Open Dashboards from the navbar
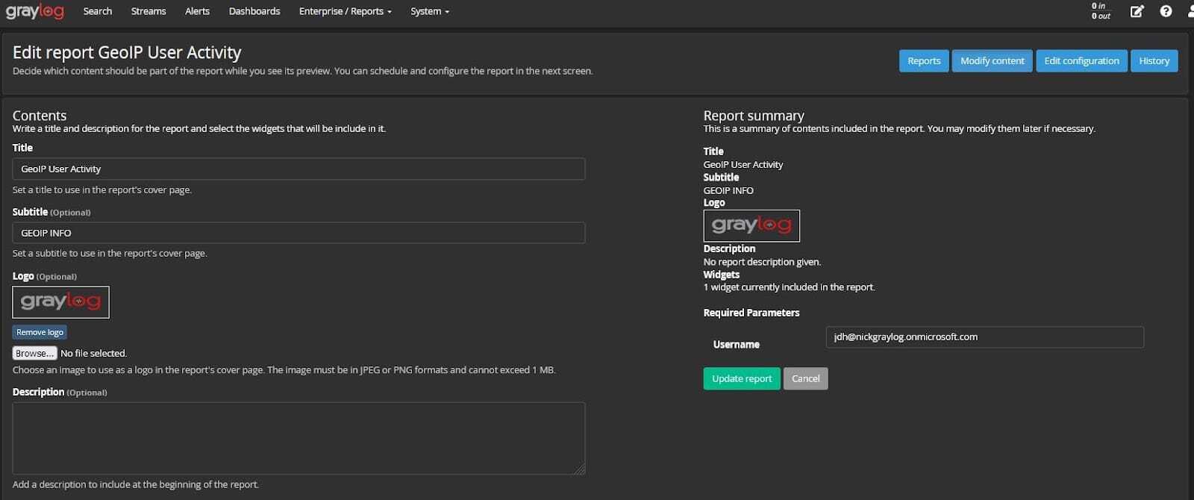Viewport: 1194px width, 500px height. (x=254, y=11)
